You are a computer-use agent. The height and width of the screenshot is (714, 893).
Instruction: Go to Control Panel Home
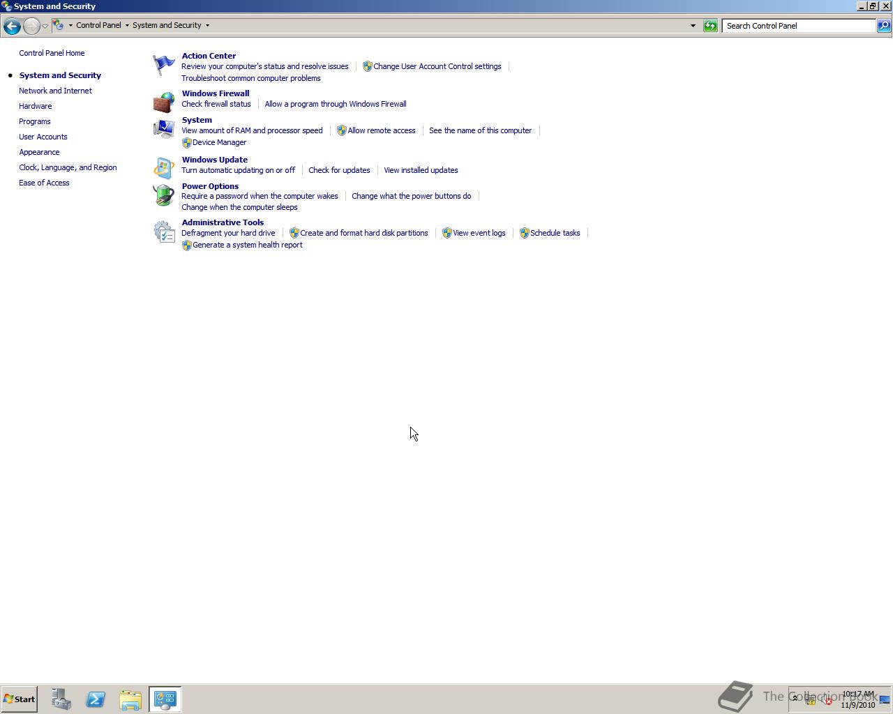(52, 53)
